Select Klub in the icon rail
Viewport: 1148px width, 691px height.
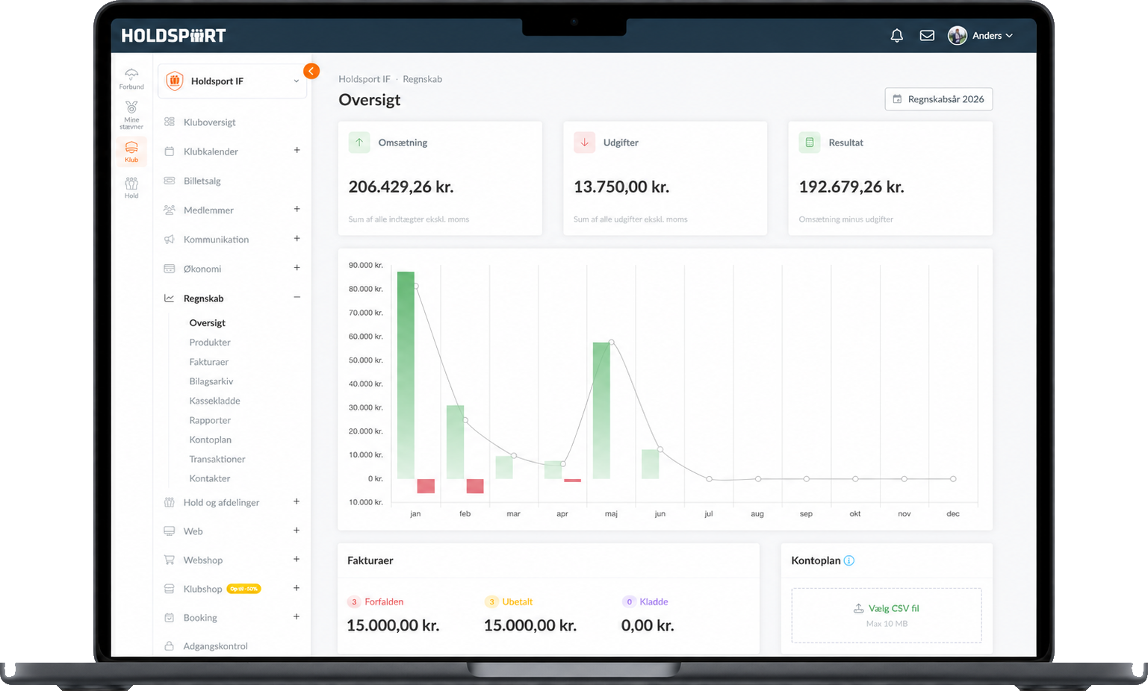[x=131, y=151]
